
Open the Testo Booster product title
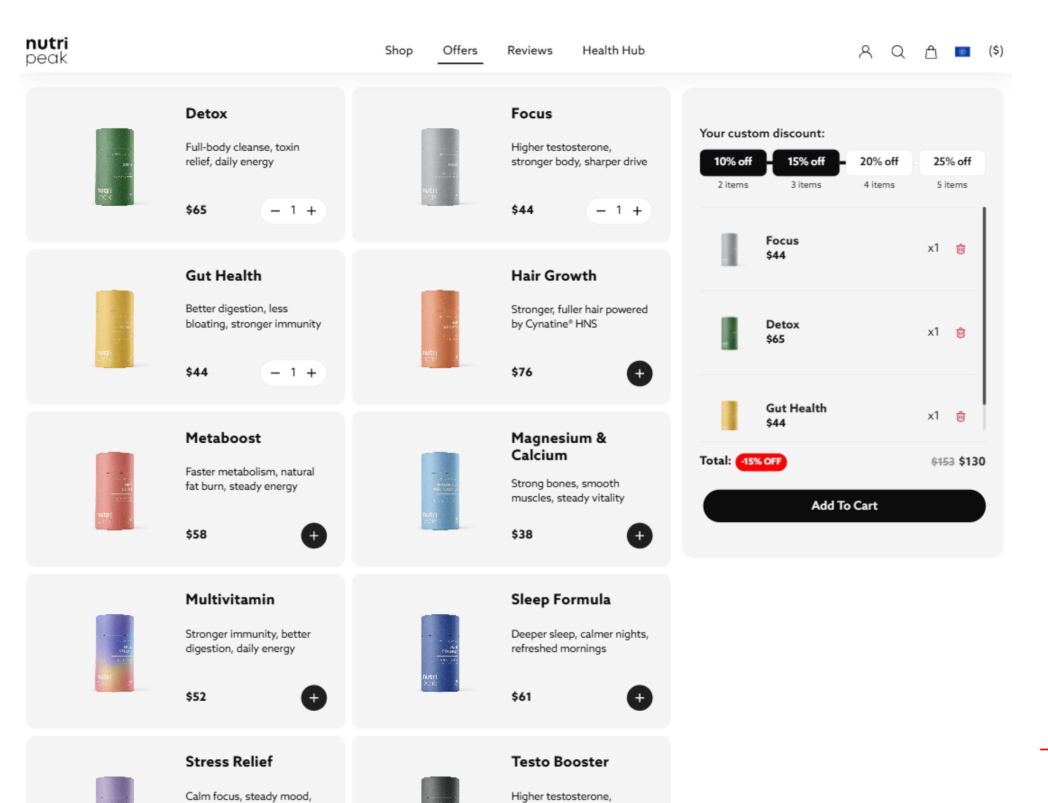point(559,761)
